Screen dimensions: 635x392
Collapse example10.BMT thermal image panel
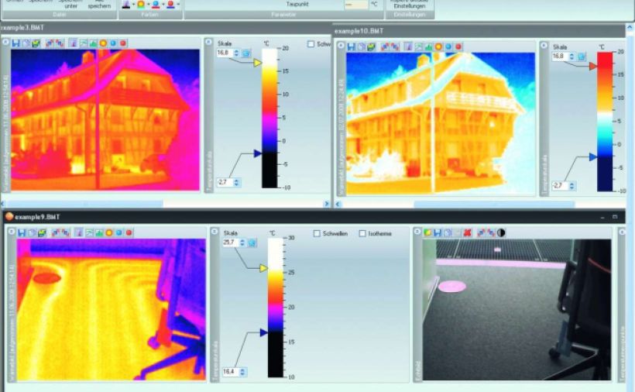(341, 46)
